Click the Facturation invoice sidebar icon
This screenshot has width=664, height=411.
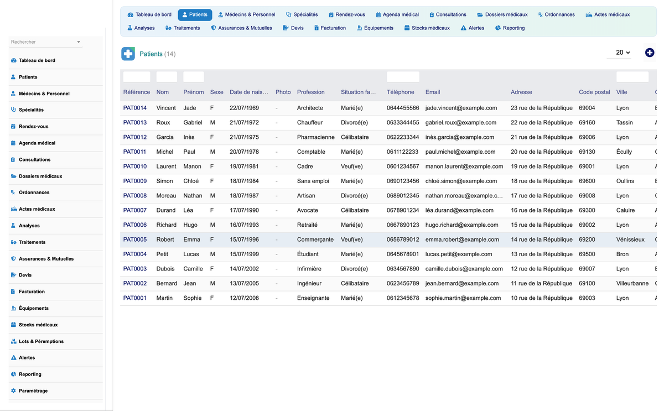(13, 292)
